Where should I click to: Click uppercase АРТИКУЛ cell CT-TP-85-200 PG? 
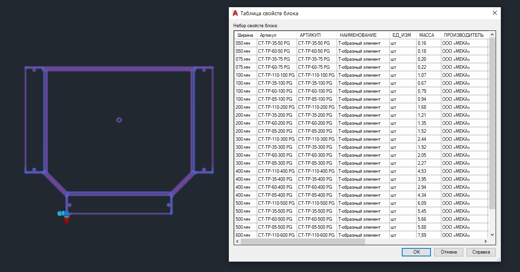pos(317,131)
